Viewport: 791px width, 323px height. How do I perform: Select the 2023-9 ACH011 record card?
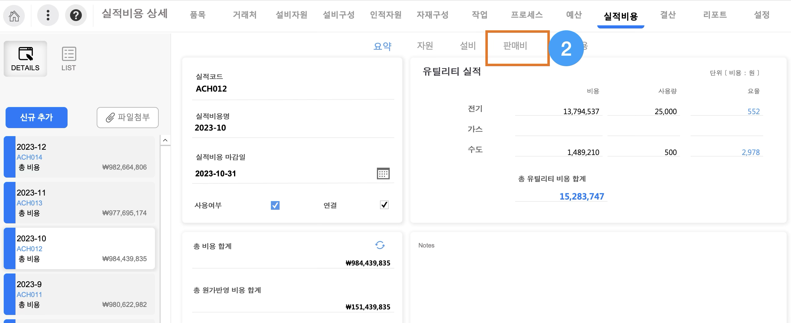pyautogui.click(x=79, y=294)
